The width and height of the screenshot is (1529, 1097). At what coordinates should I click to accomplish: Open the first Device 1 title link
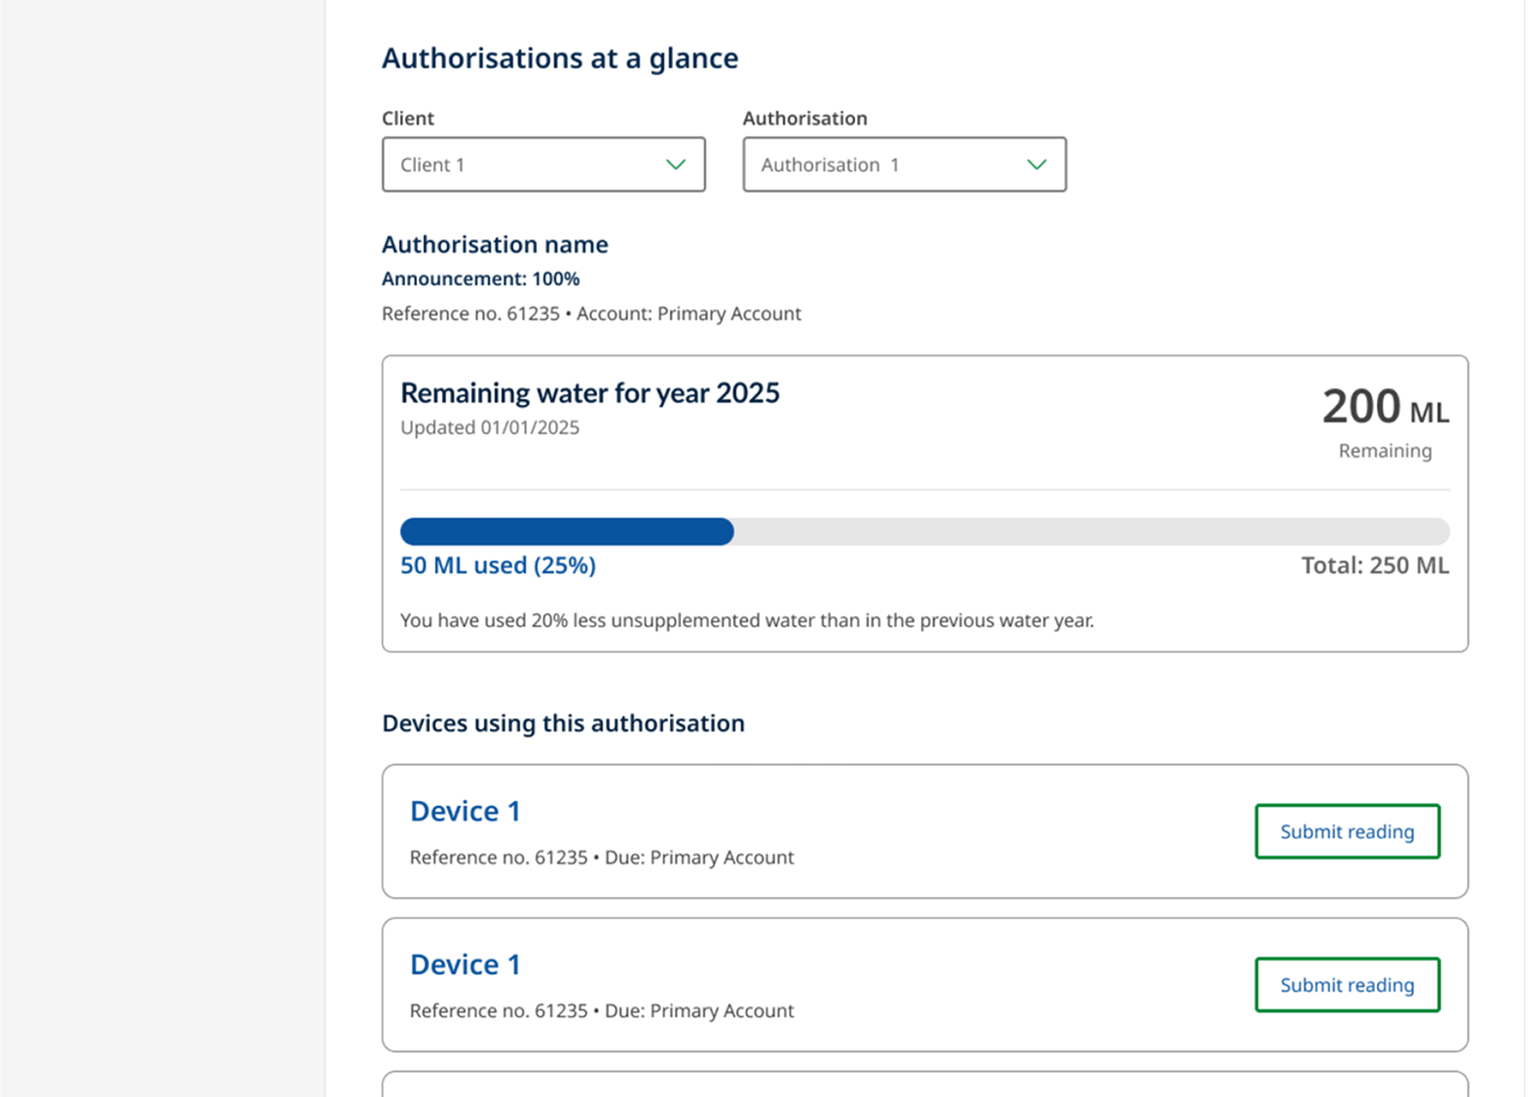[466, 811]
